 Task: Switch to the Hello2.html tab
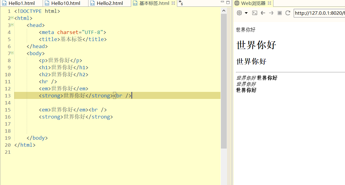[110, 3]
